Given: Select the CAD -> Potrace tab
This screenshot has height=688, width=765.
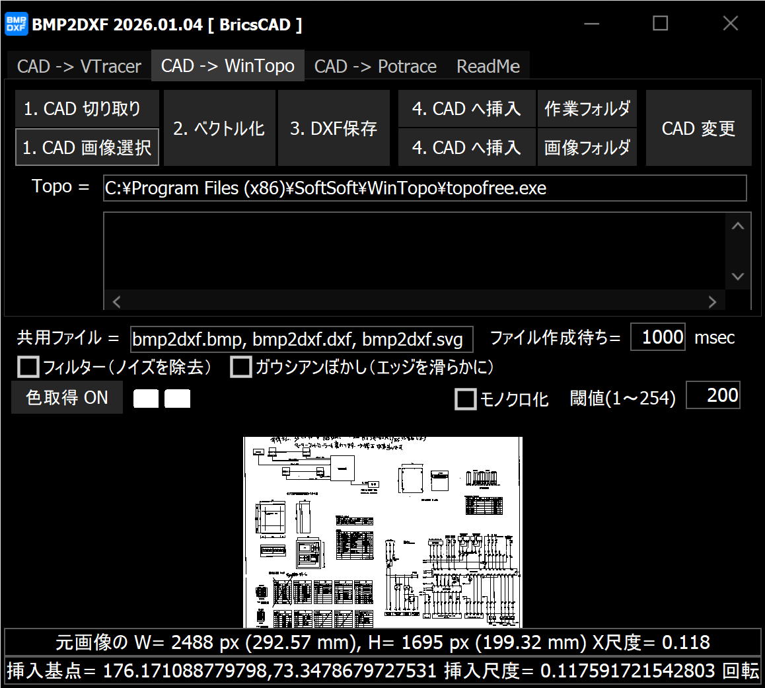Looking at the screenshot, I should coord(375,67).
